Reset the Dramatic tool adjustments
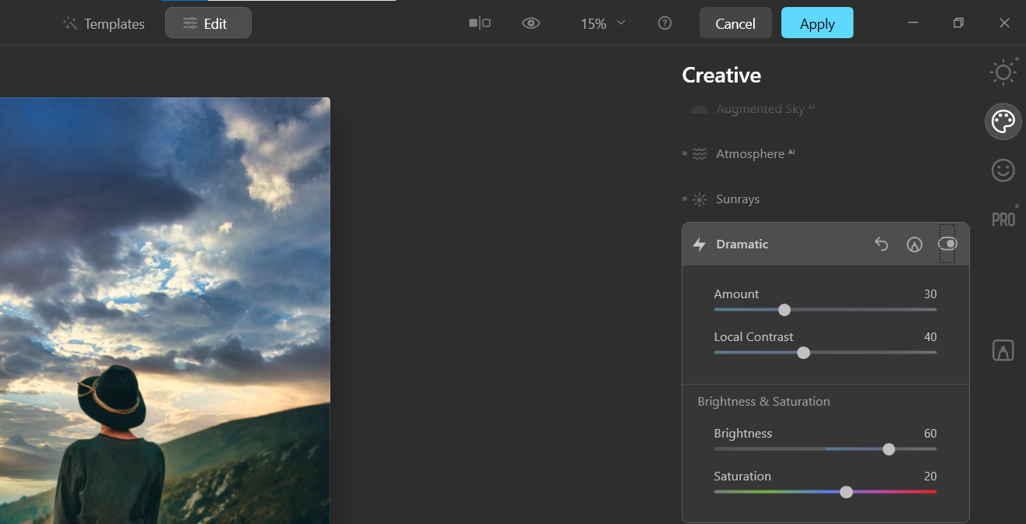This screenshot has width=1026, height=524. [881, 244]
